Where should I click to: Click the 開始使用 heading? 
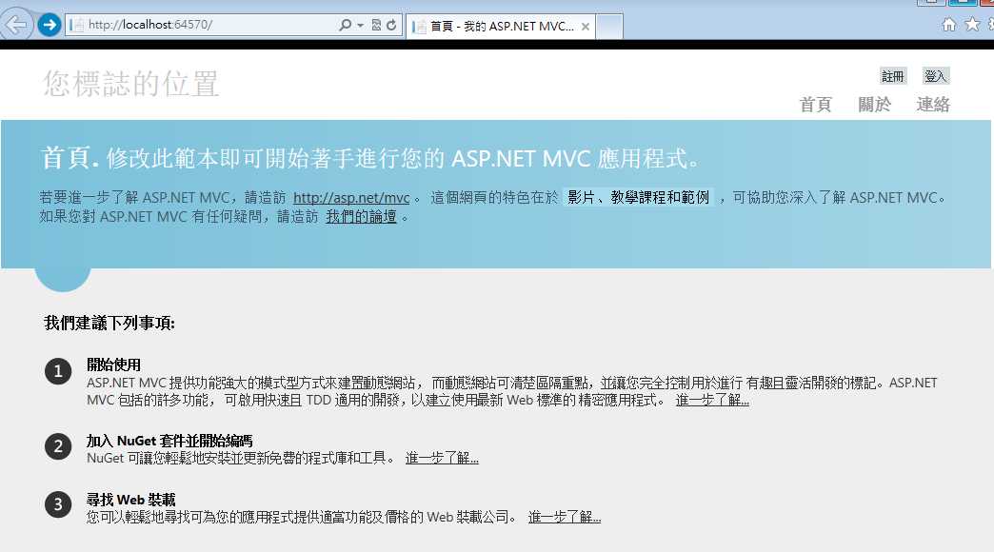point(113,365)
